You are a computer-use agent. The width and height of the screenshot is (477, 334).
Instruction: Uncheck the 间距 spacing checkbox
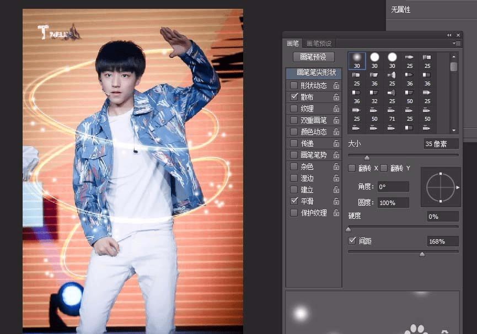tap(352, 241)
